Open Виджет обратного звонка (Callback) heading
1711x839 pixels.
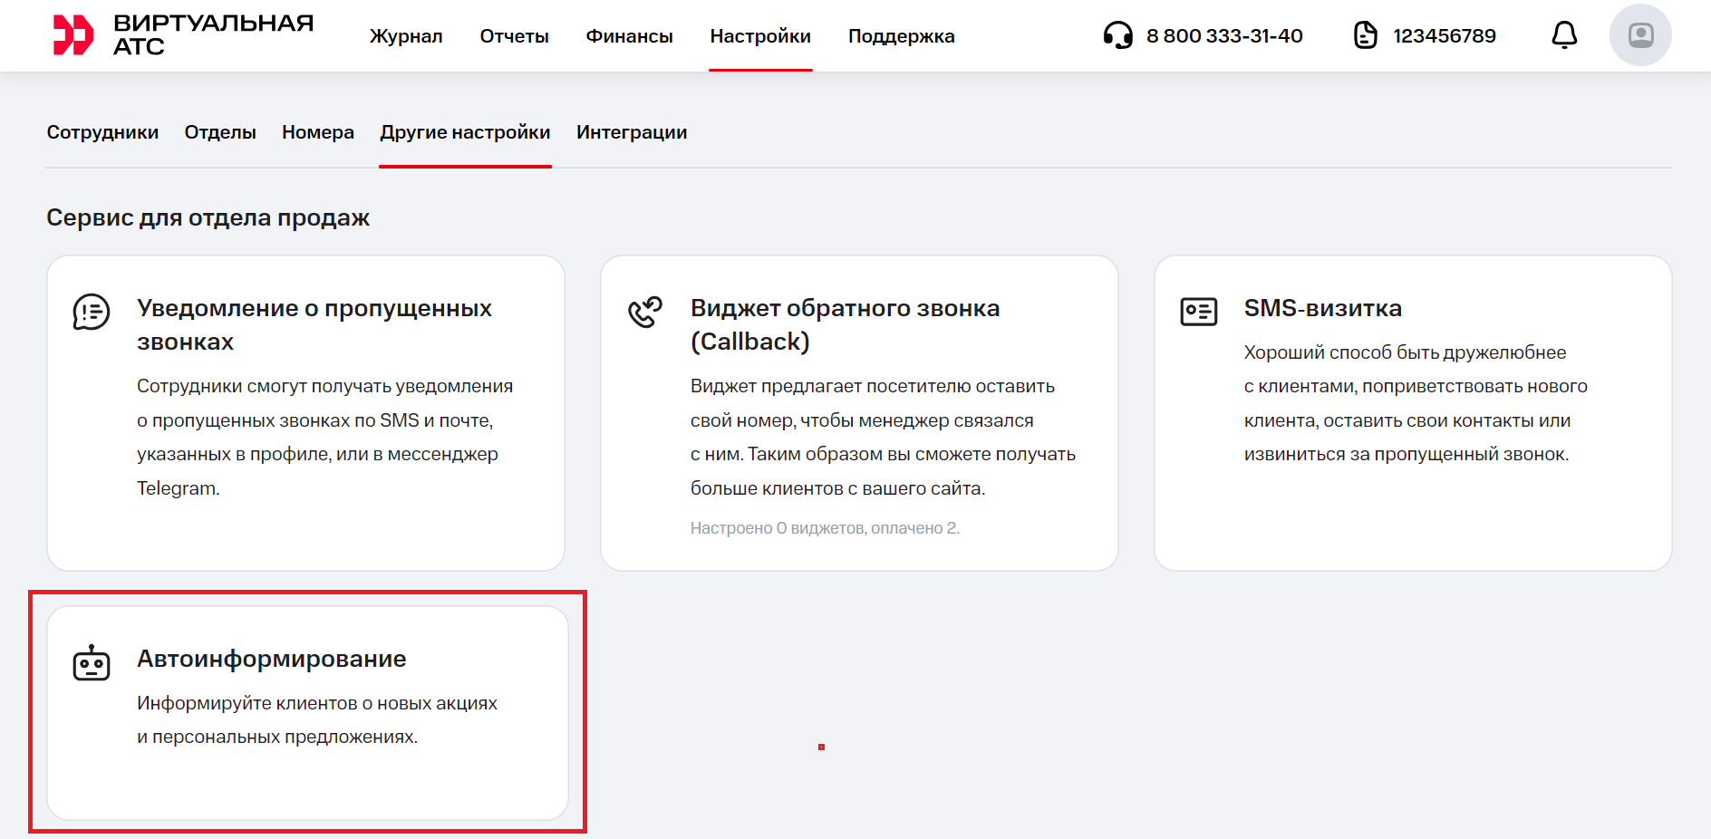click(844, 324)
